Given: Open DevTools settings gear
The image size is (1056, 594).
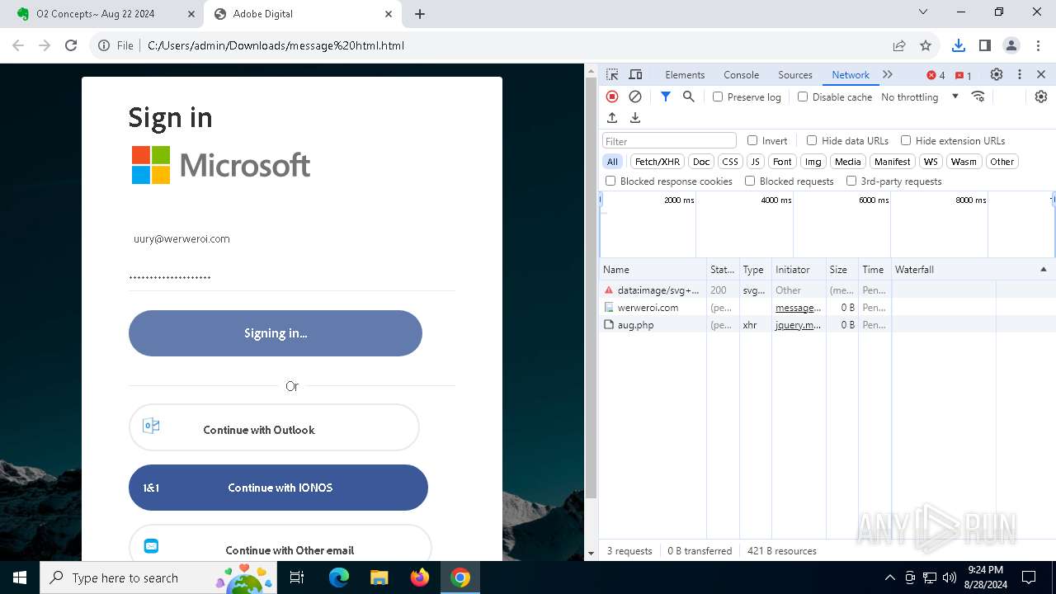Looking at the screenshot, I should coord(997,74).
